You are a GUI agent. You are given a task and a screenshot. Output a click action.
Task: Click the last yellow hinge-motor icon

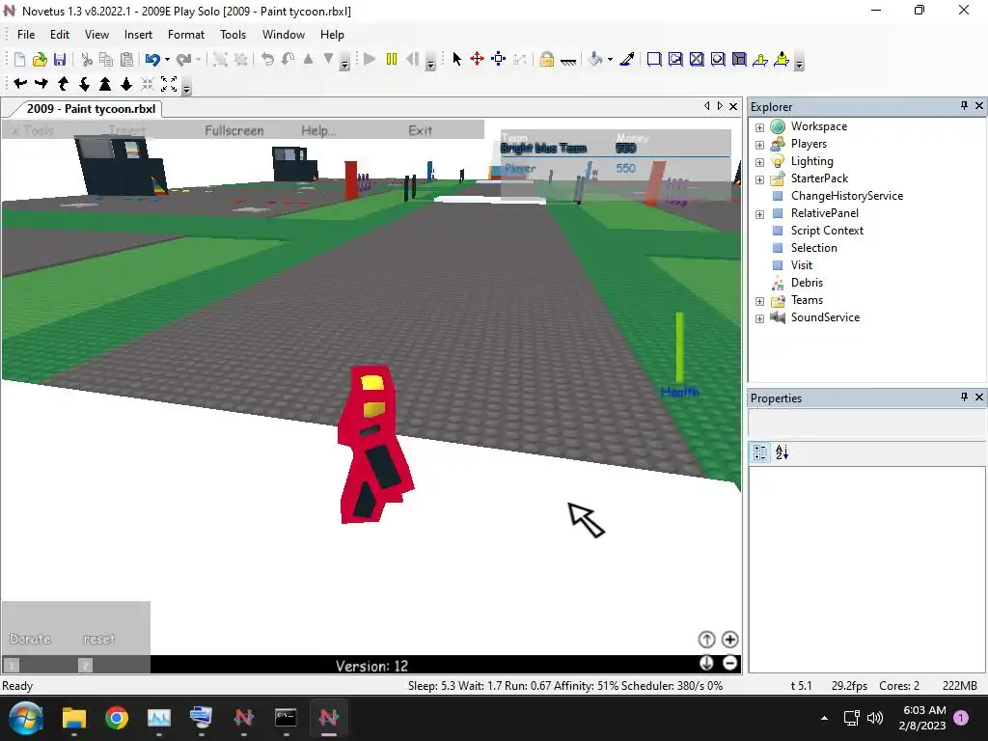pyautogui.click(x=782, y=59)
